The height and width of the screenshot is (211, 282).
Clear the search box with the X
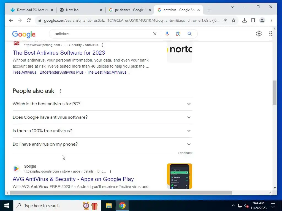point(155,34)
